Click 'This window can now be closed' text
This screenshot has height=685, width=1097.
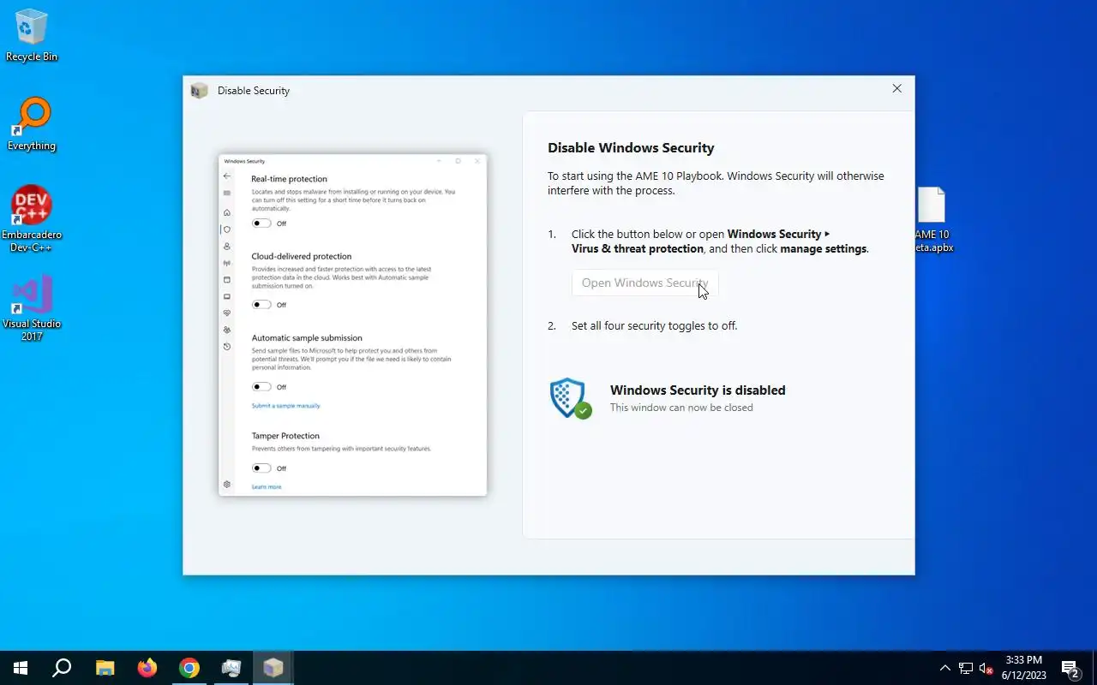[681, 408]
